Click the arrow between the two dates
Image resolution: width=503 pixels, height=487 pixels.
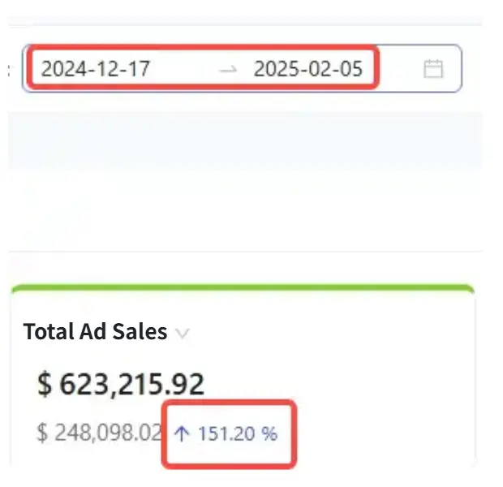228,70
